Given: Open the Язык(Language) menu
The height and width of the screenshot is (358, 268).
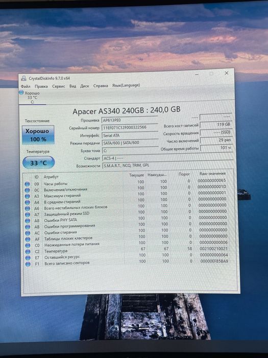Looking at the screenshot, I should tap(126, 85).
